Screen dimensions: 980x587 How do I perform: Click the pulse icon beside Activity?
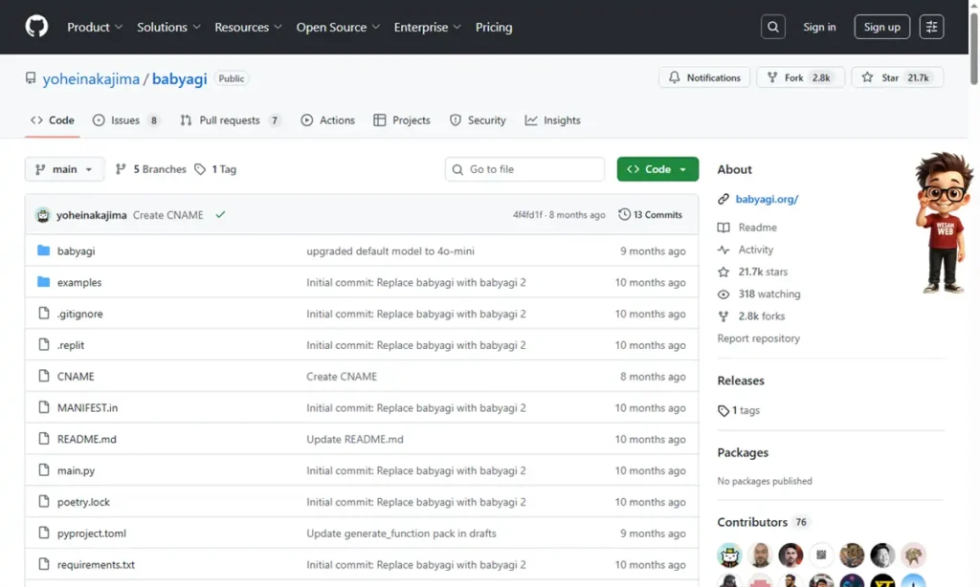[x=724, y=250]
